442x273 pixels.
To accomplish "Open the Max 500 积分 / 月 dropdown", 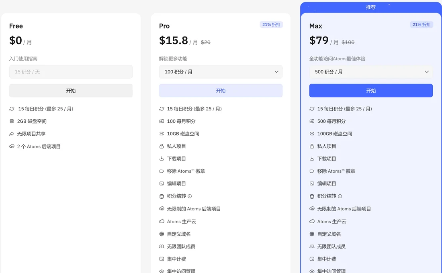I will [371, 72].
